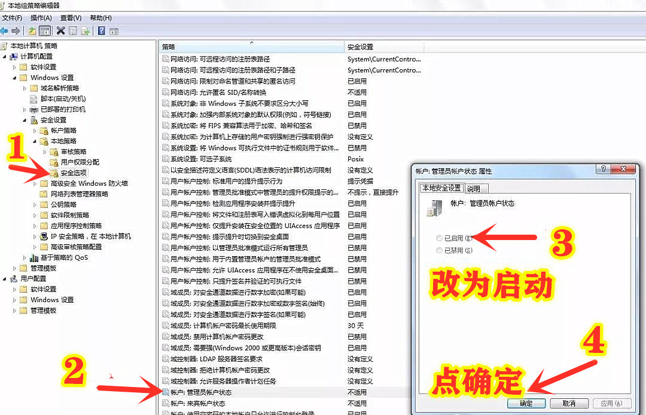This screenshot has width=646, height=415.
Task: Click the delete (X) toolbar icon
Action: click(x=60, y=30)
